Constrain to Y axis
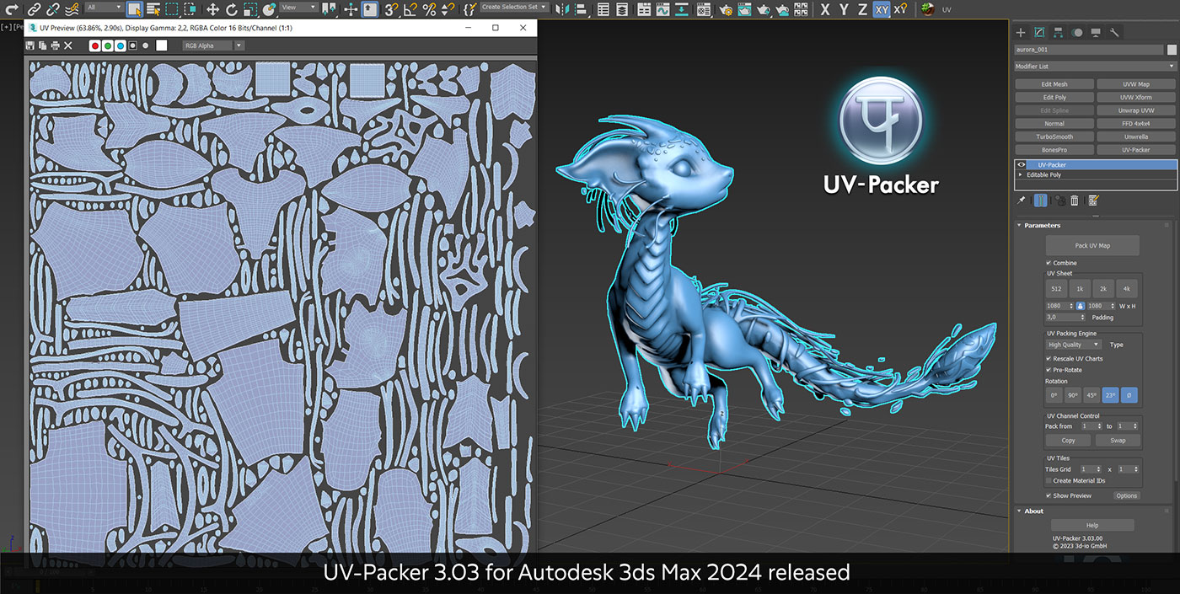 844,9
